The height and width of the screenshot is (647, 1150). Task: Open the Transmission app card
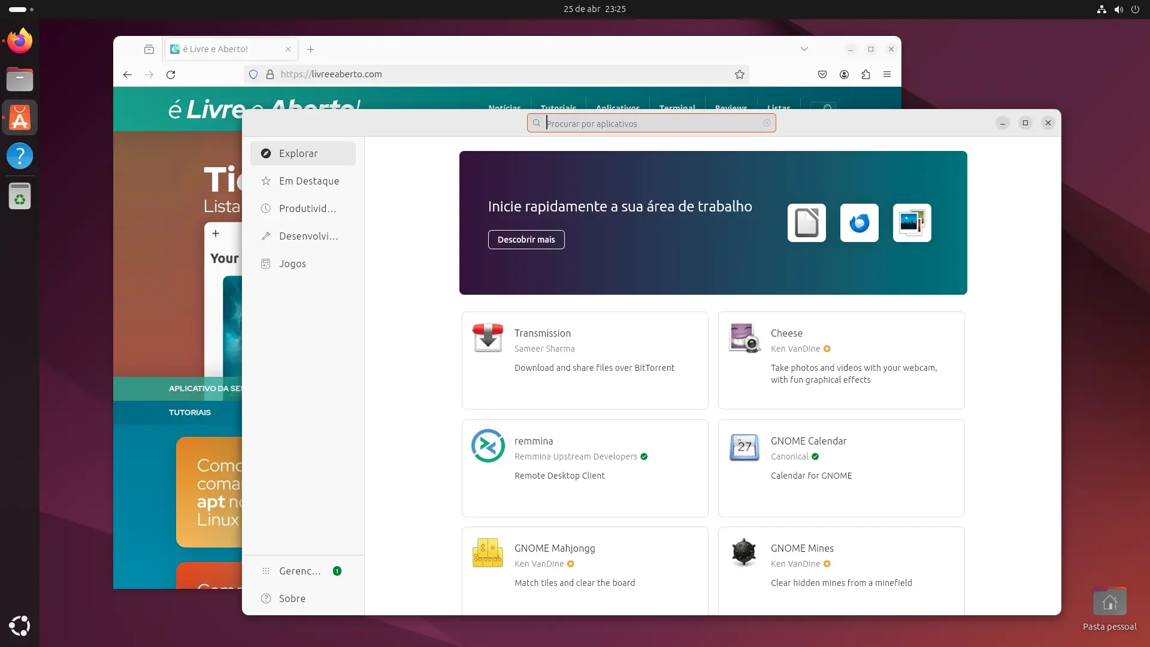(585, 360)
